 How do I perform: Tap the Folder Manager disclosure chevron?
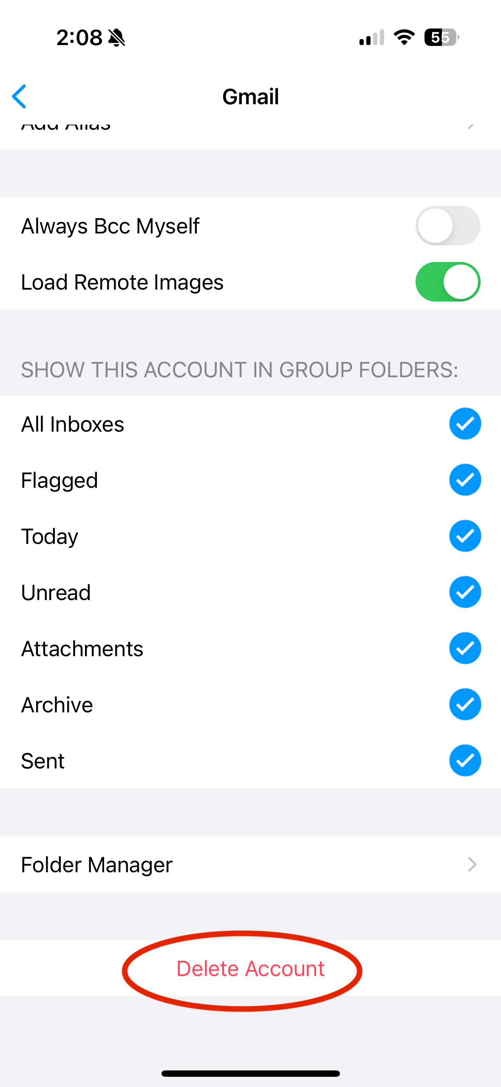point(472,864)
